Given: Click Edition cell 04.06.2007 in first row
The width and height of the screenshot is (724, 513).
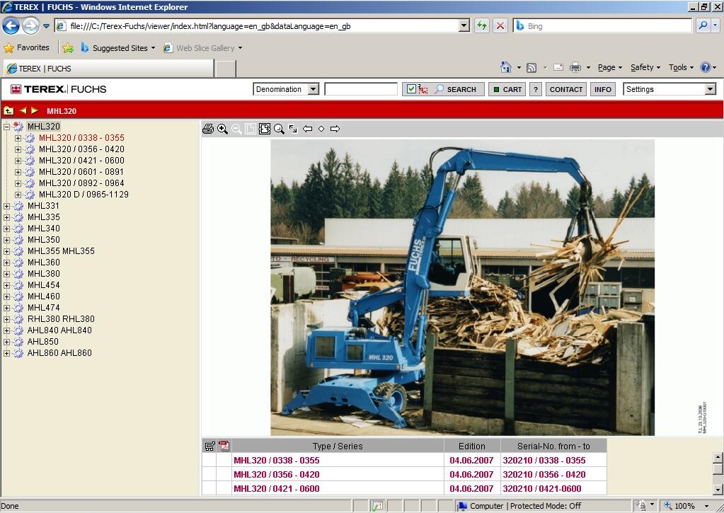Looking at the screenshot, I should tap(471, 461).
